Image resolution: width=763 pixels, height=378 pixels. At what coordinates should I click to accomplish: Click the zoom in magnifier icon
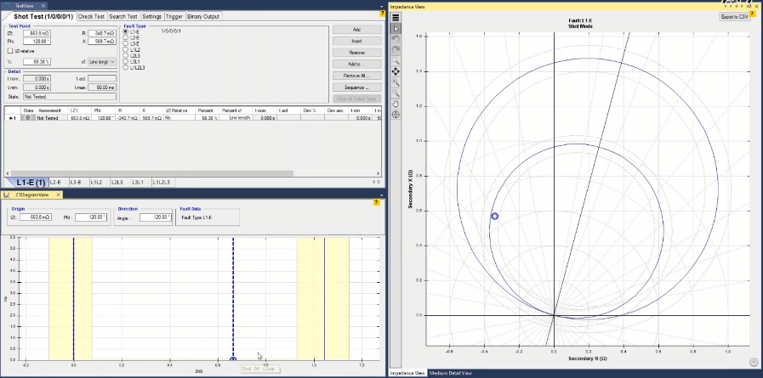coord(396,82)
